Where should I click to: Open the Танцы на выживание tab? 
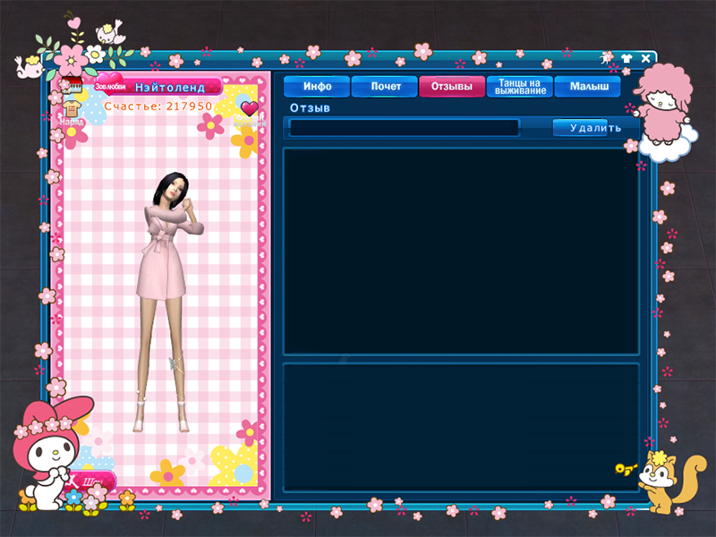[x=520, y=86]
